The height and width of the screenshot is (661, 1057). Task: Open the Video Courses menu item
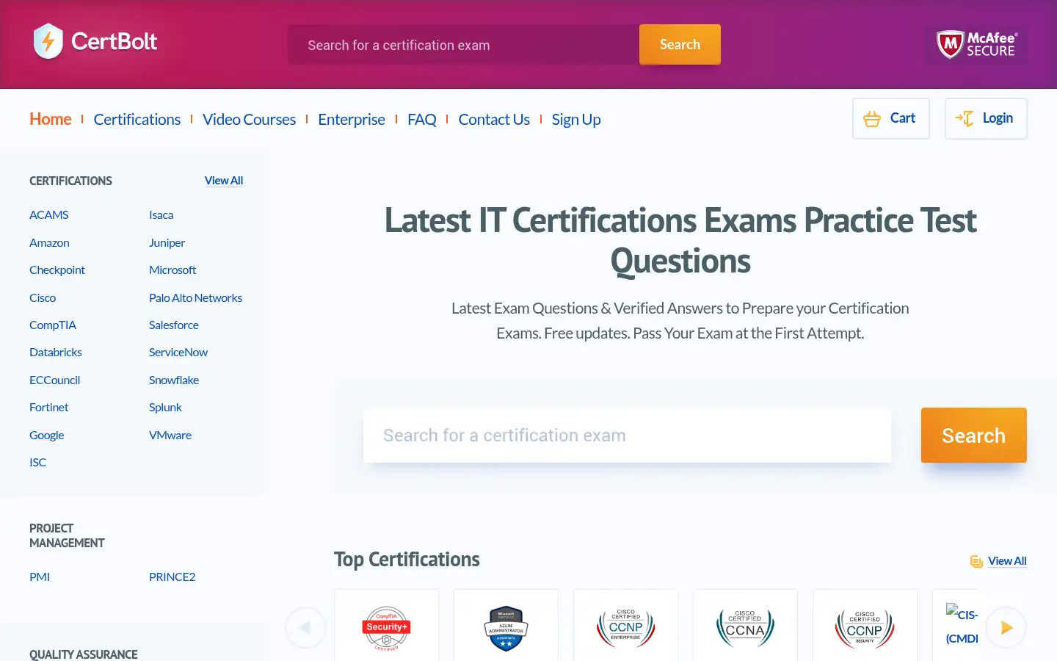tap(249, 119)
